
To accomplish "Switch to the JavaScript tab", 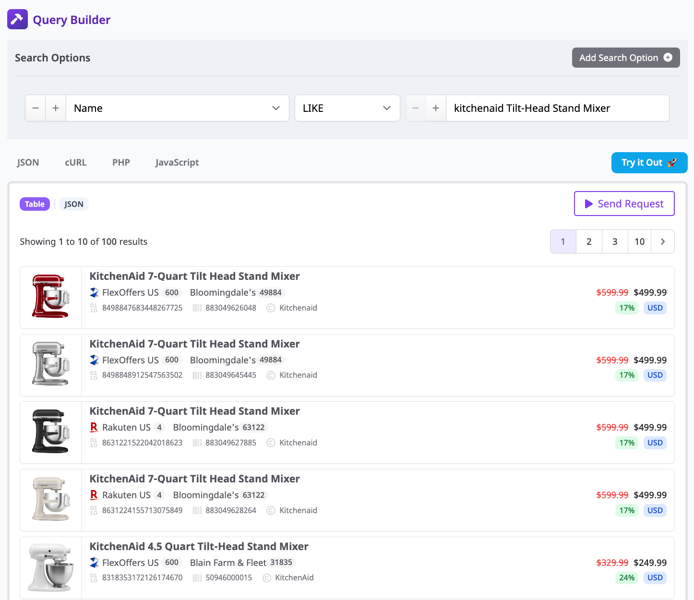I will [177, 162].
